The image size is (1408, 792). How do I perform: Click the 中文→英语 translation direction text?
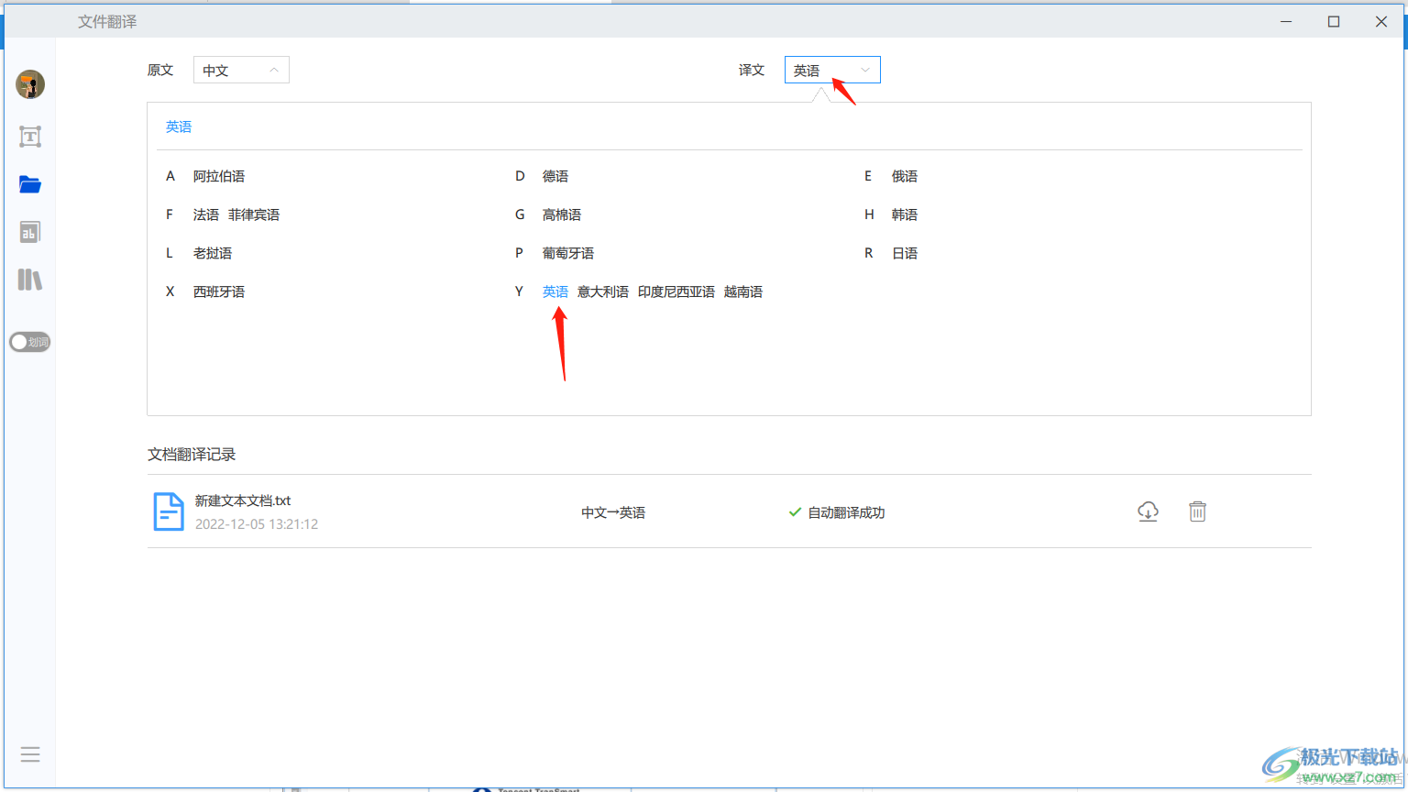pos(613,512)
